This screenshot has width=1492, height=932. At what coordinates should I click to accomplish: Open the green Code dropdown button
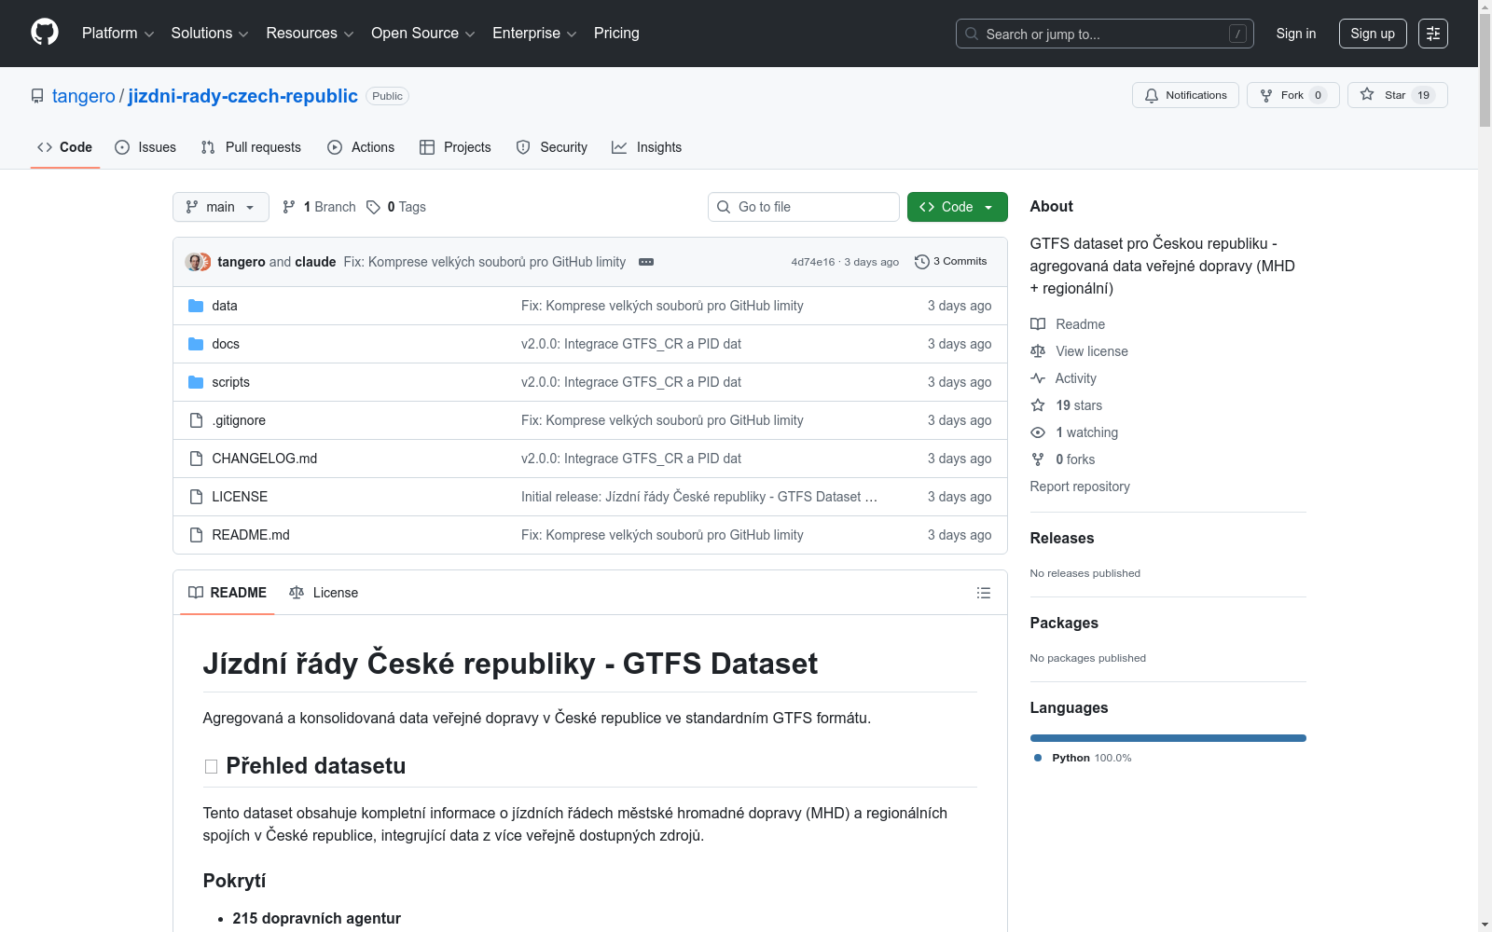point(957,207)
